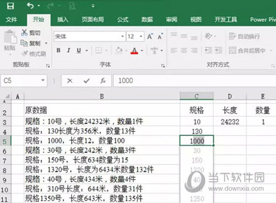
Task: Open the 宋体 font name dropdown
Action: [x=123, y=36]
